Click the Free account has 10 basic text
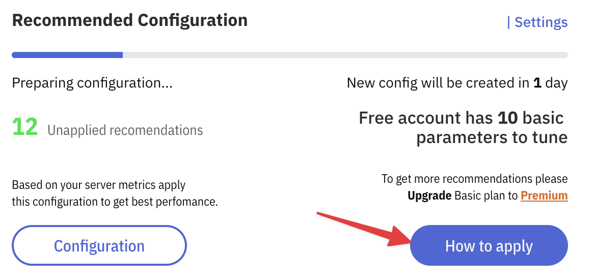The width and height of the screenshot is (595, 280). click(x=461, y=118)
